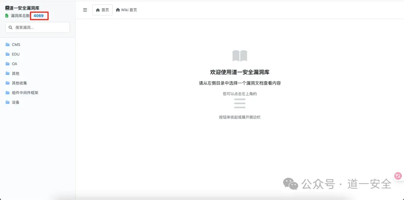This screenshot has width=404, height=200.
Task: Click the pink translate floating icon
Action: pyautogui.click(x=398, y=176)
